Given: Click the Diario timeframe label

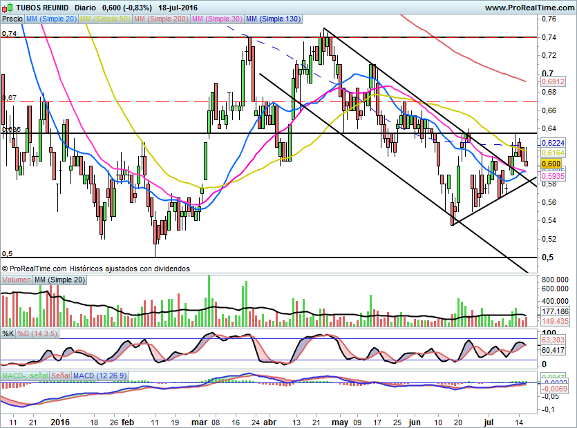Looking at the screenshot, I should [x=85, y=8].
